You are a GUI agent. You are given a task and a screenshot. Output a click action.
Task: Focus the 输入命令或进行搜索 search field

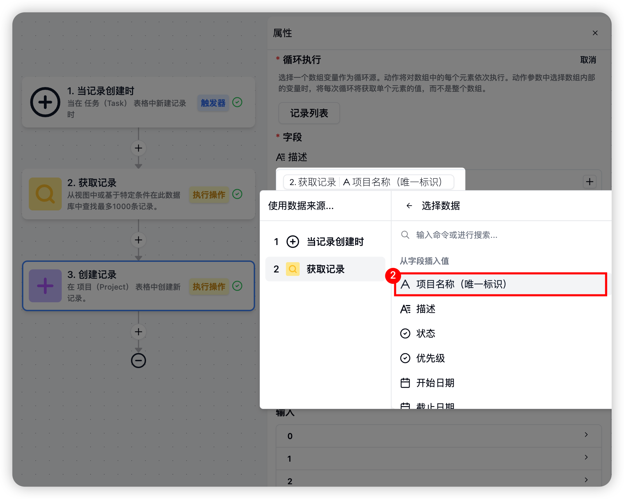pyautogui.click(x=501, y=235)
